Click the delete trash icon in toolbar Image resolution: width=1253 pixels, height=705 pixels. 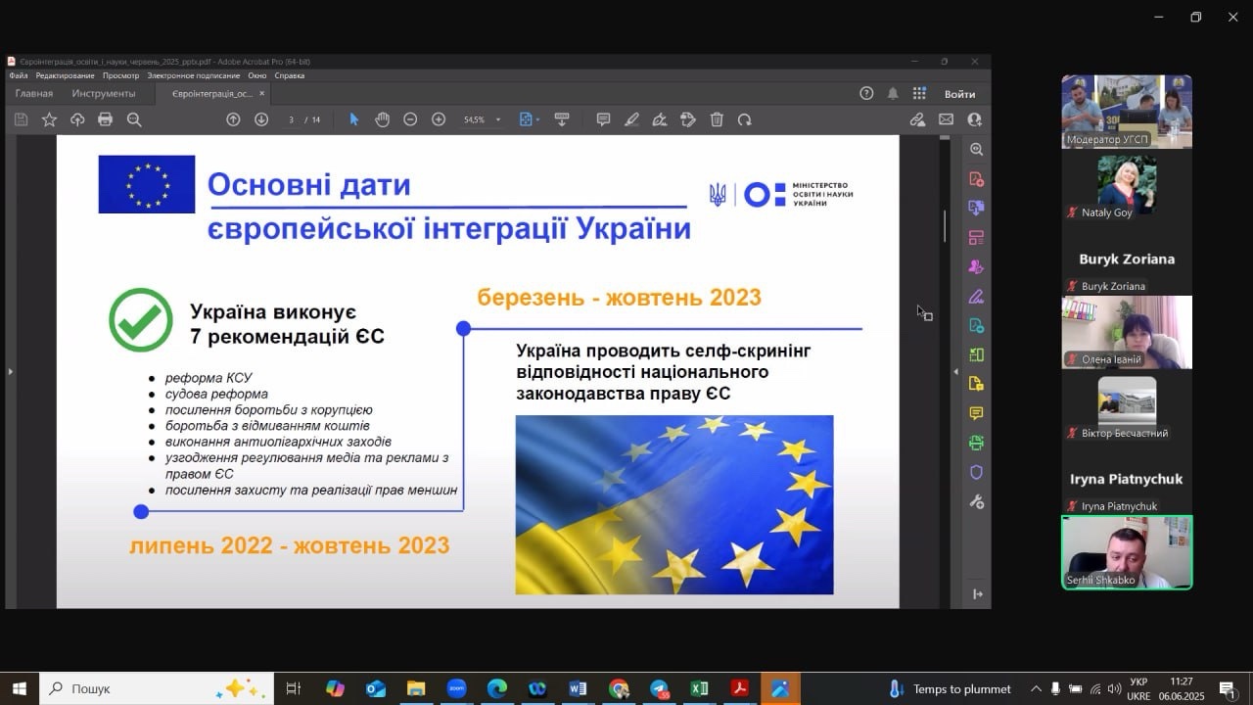pyautogui.click(x=717, y=119)
